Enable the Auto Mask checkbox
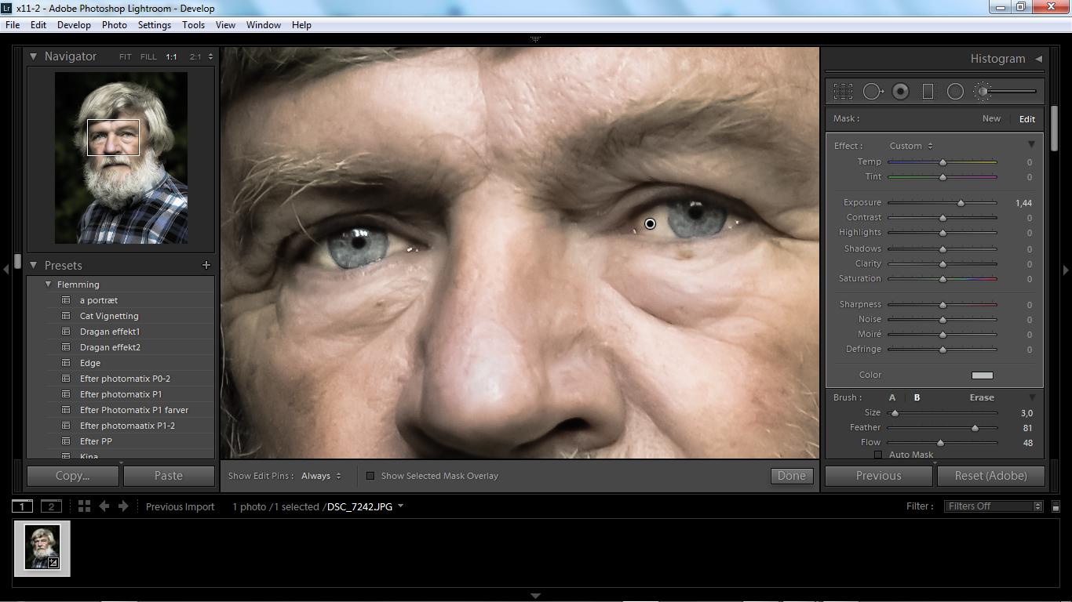 click(878, 455)
